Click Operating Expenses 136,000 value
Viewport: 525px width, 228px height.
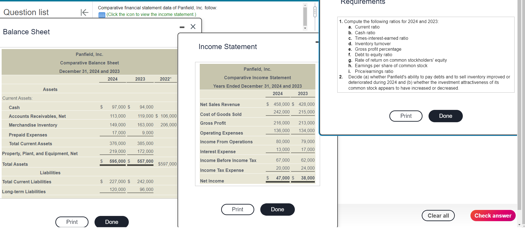coord(281,130)
